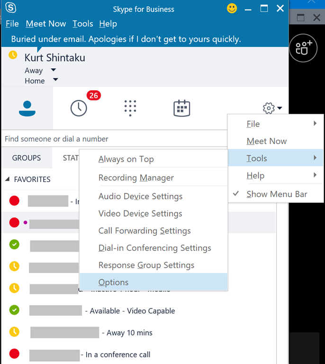The width and height of the screenshot is (325, 364).
Task: Open the Meetings calendar icon
Action: click(182, 108)
